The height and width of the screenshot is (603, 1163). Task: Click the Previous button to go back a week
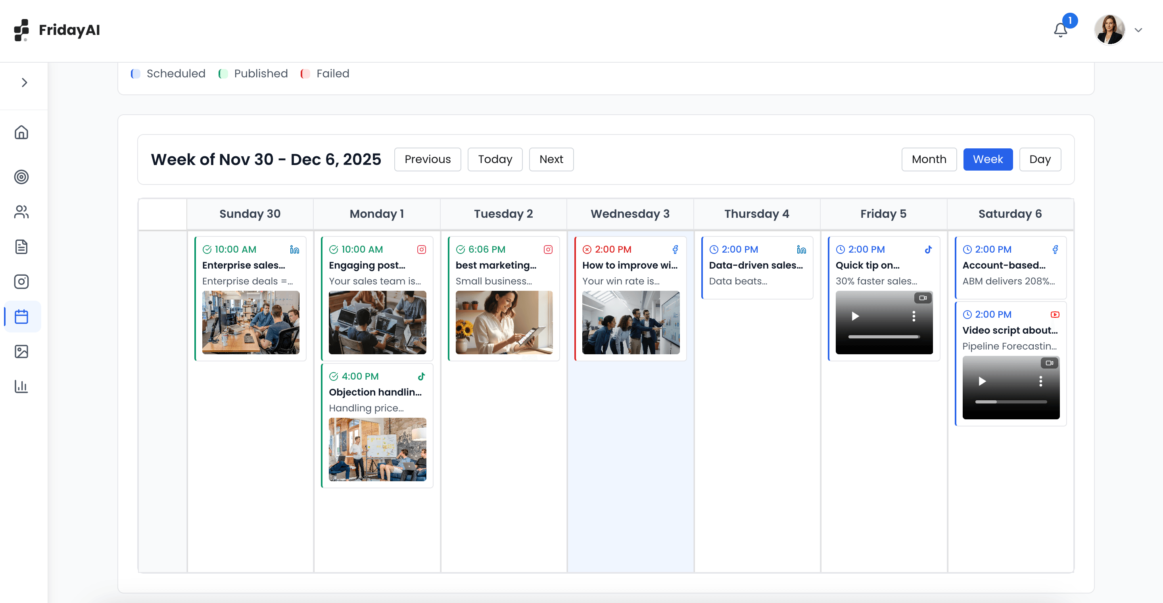427,159
